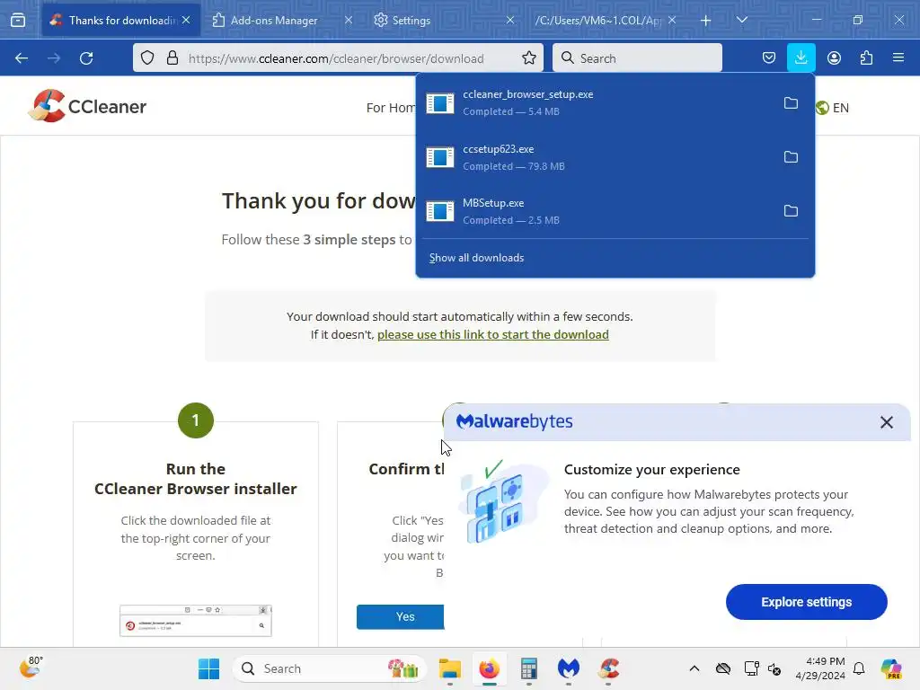Show hidden system tray icons
The width and height of the screenshot is (920, 690).
pyautogui.click(x=694, y=668)
